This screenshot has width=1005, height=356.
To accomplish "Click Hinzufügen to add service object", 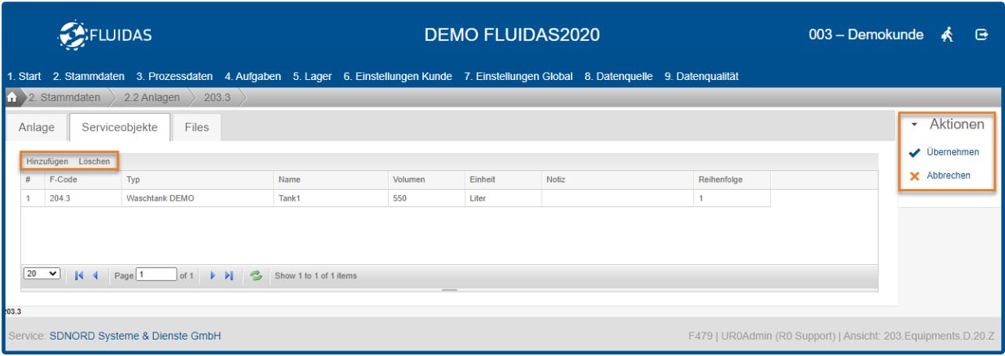I will [x=47, y=162].
